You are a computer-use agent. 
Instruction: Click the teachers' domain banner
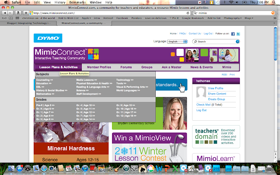pos(216,137)
